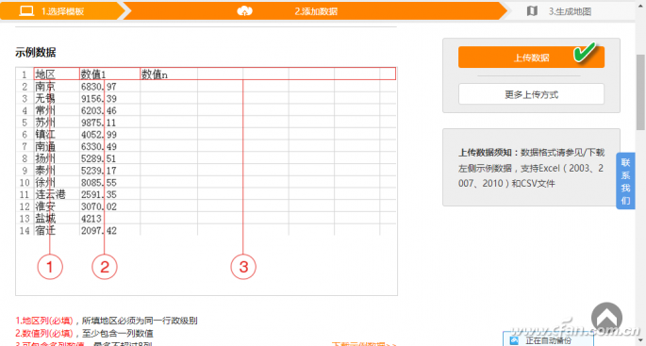
Task: Click the laptop icon in step 1
Action: tap(26, 11)
